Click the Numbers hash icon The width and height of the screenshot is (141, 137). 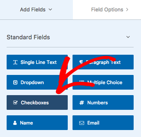[82, 102]
